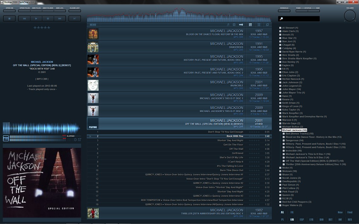Expand Dire Straits in library tree
Screen dimensions: 359x224
pos(280,55)
